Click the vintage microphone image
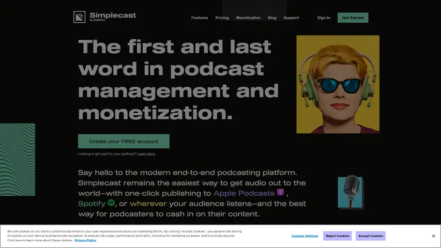441x248 pixels. 351,192
